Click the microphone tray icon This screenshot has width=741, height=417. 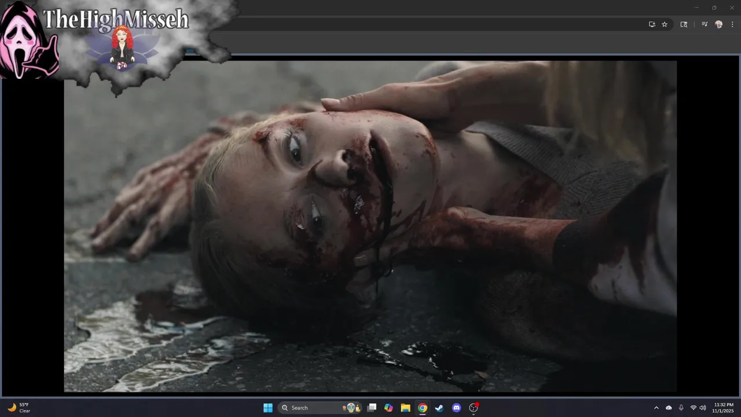coord(681,408)
